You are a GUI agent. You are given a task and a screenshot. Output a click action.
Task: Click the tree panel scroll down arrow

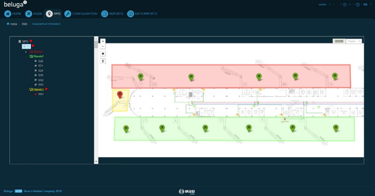96,160
